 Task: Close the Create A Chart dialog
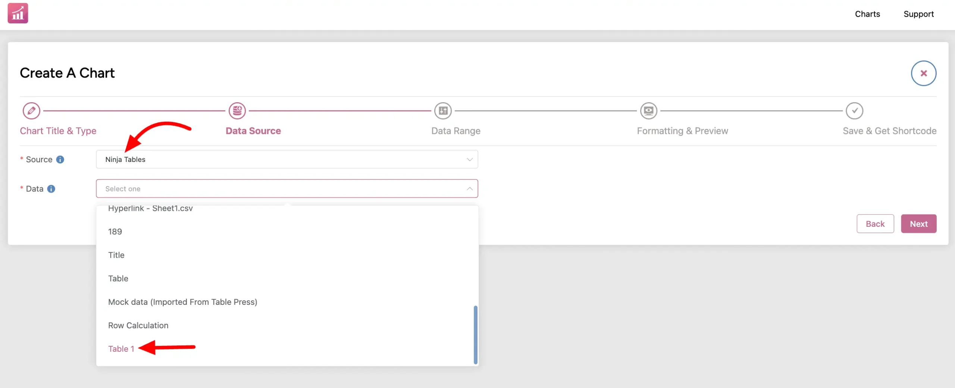[x=924, y=73]
